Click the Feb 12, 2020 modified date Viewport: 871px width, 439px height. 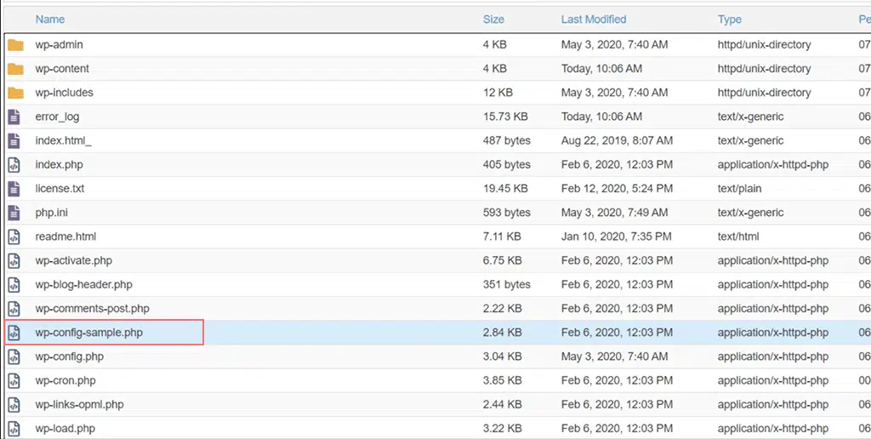coord(617,188)
